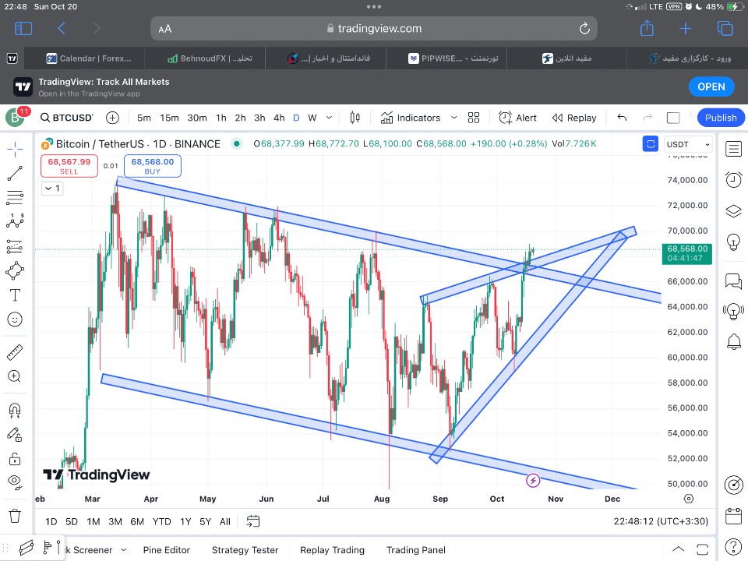
Task: Click the Indicators button
Action: (411, 118)
